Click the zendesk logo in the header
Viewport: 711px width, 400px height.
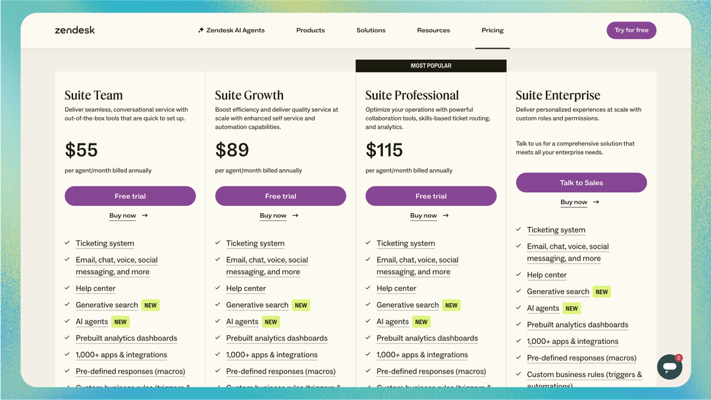tap(74, 30)
